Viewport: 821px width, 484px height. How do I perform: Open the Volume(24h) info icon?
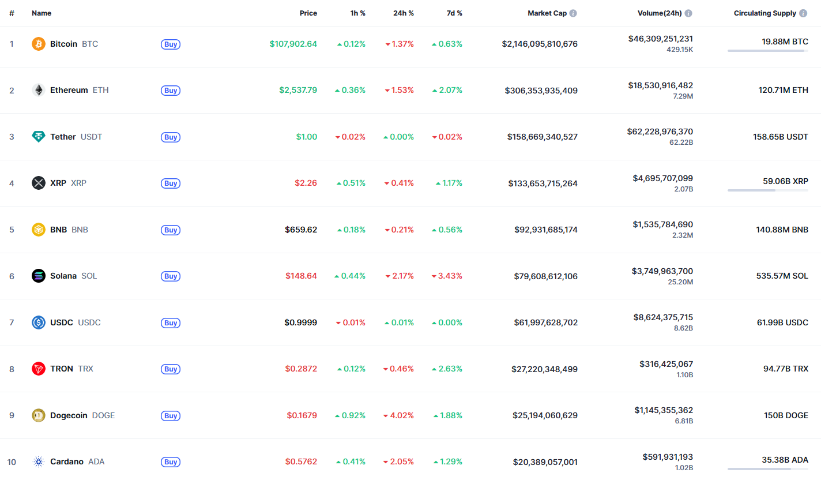point(688,13)
